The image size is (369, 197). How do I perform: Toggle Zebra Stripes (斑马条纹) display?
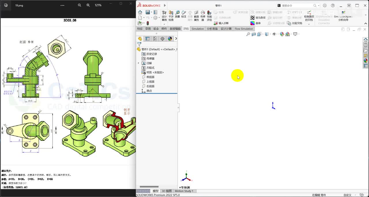(258, 18)
